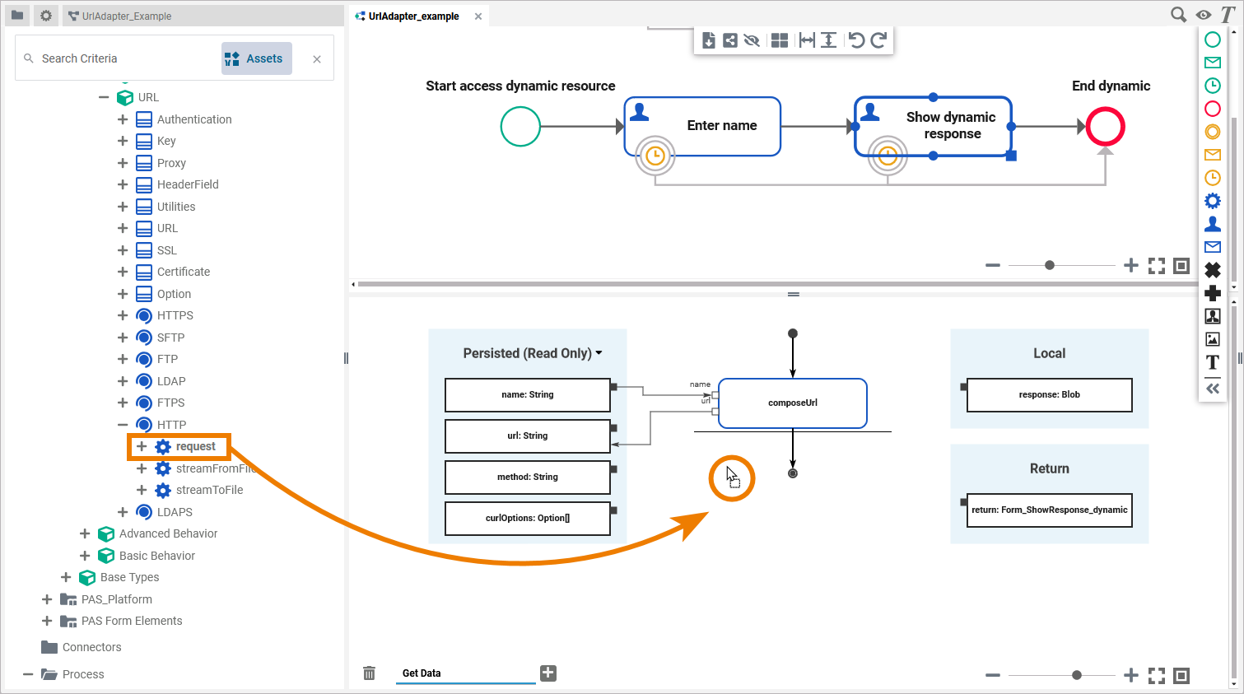Select the blue gear service task element

1212,201
